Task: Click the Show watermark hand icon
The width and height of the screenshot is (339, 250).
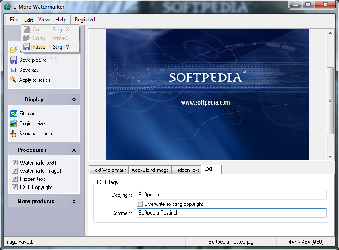Action: [13, 134]
